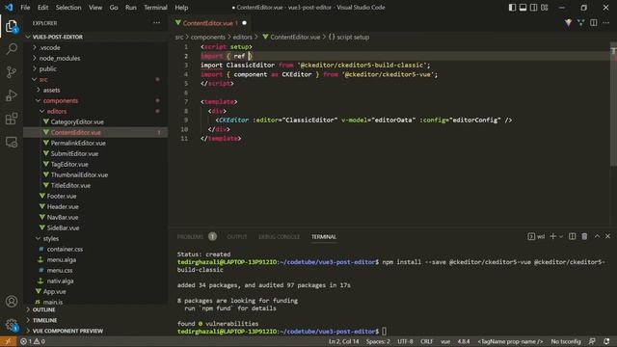
Task: Open the Explorer view in activity bar
Action: click(12, 26)
